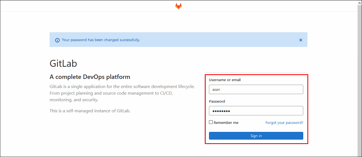This screenshot has width=362, height=157.
Task: Click the GitLab fox logo
Action: click(x=179, y=6)
